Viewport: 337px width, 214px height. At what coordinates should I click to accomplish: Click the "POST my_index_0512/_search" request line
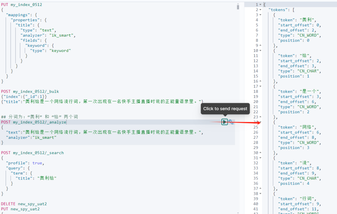click(32, 153)
